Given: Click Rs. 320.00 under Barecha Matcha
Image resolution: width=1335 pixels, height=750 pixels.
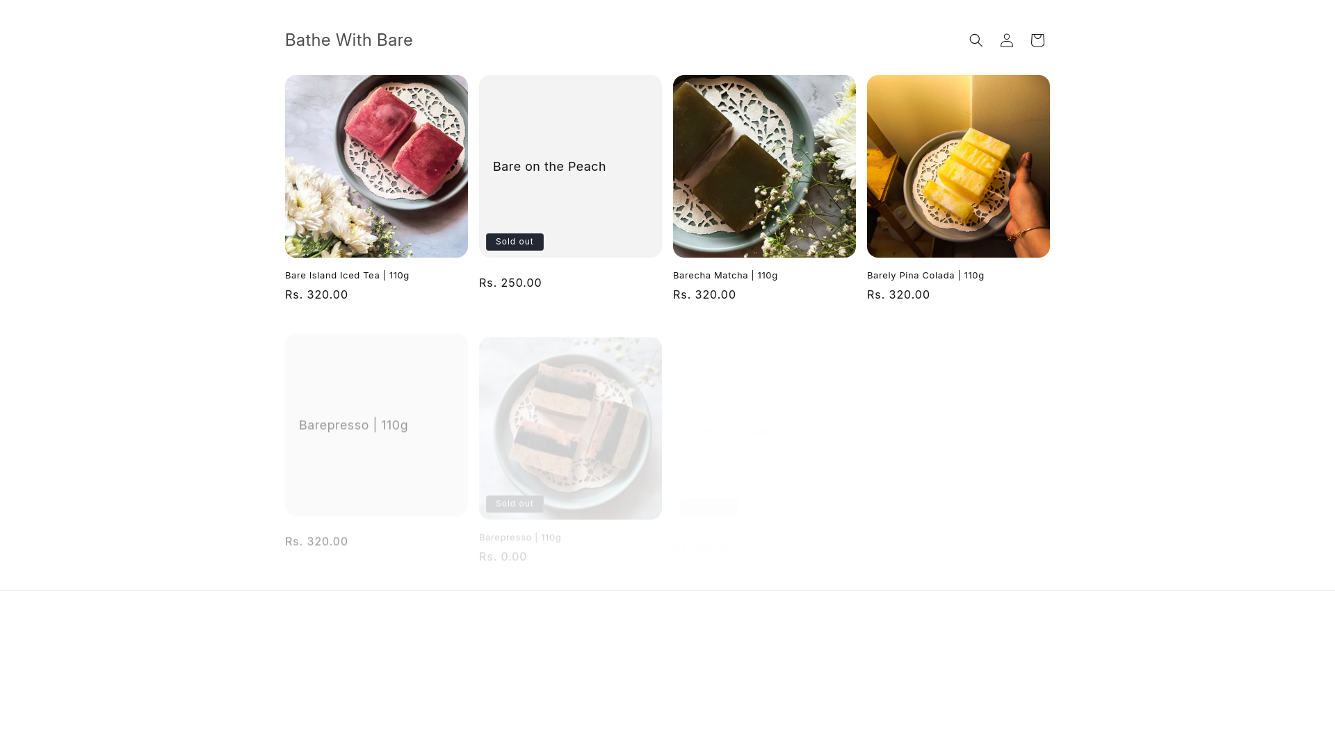Looking at the screenshot, I should tap(704, 294).
